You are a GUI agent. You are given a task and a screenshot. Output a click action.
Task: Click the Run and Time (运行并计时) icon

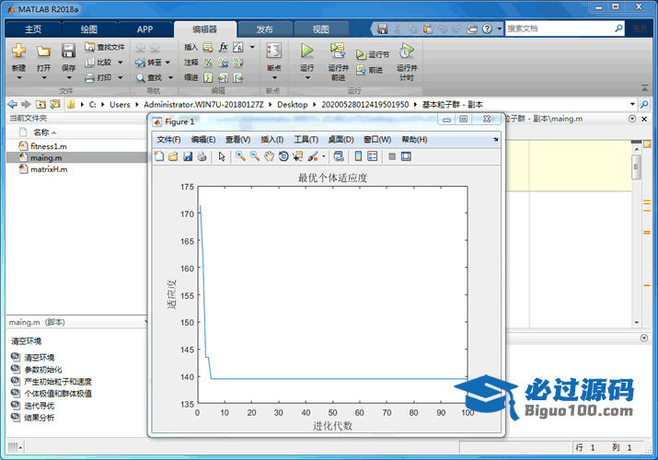pyautogui.click(x=406, y=51)
